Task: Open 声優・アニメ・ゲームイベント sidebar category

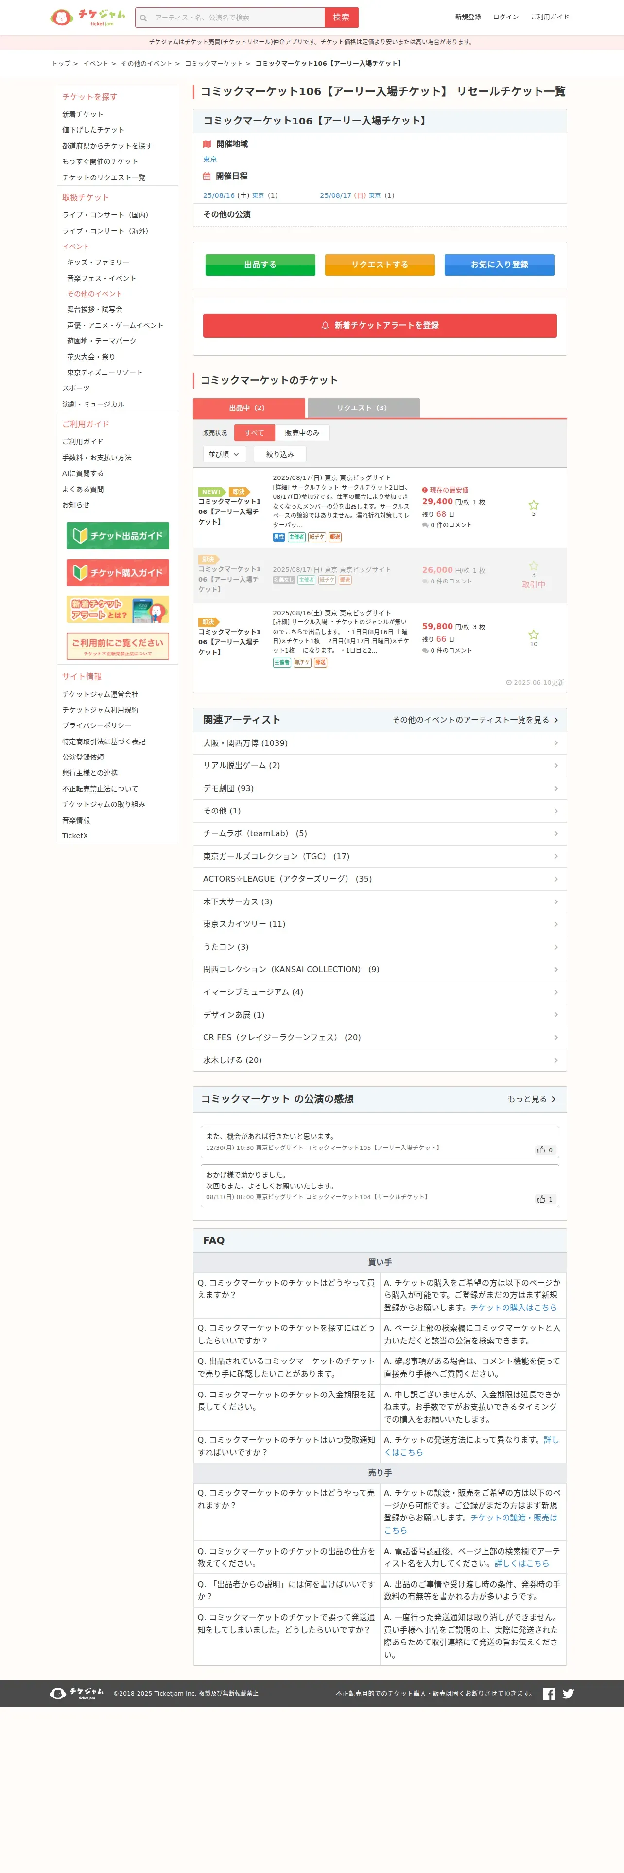Action: pyautogui.click(x=115, y=326)
